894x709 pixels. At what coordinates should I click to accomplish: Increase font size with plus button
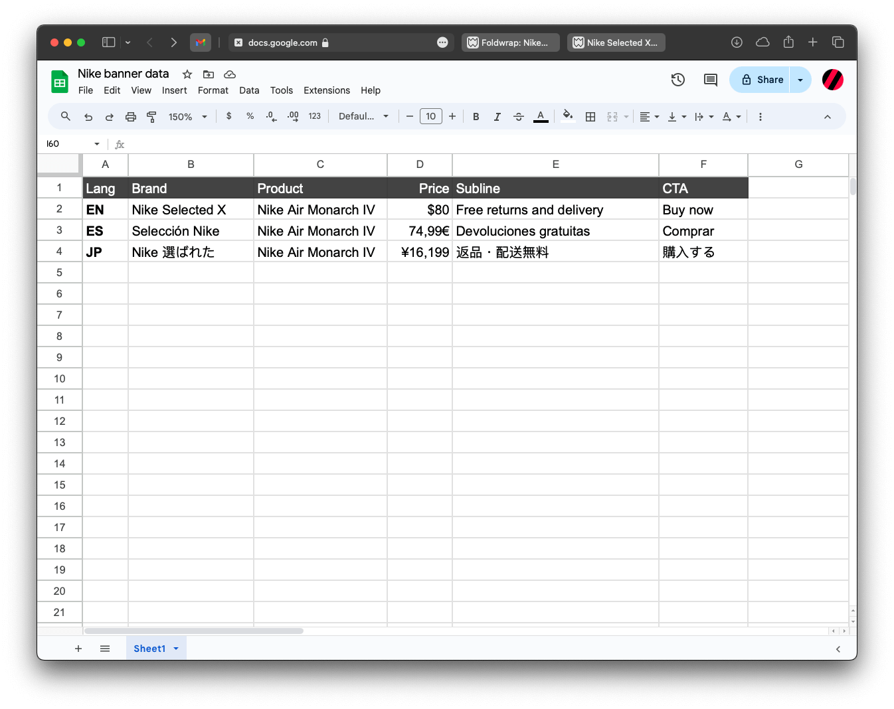452,116
